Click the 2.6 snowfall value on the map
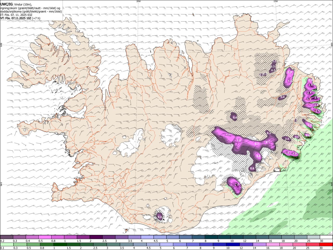The height and width of the screenshot is (250, 333). [310, 85]
